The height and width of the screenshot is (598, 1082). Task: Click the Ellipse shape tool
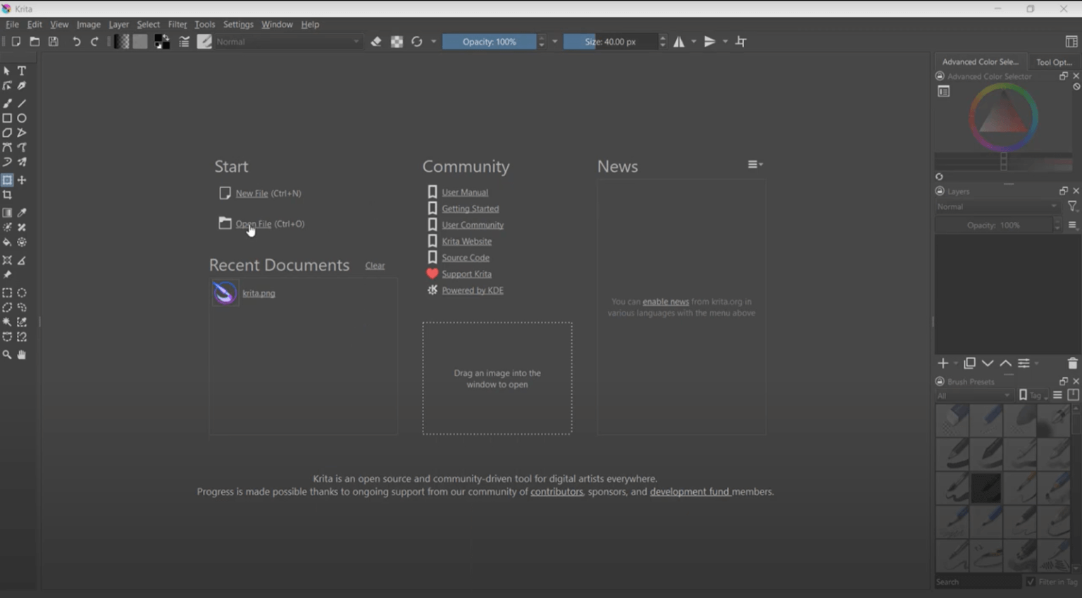coord(22,118)
